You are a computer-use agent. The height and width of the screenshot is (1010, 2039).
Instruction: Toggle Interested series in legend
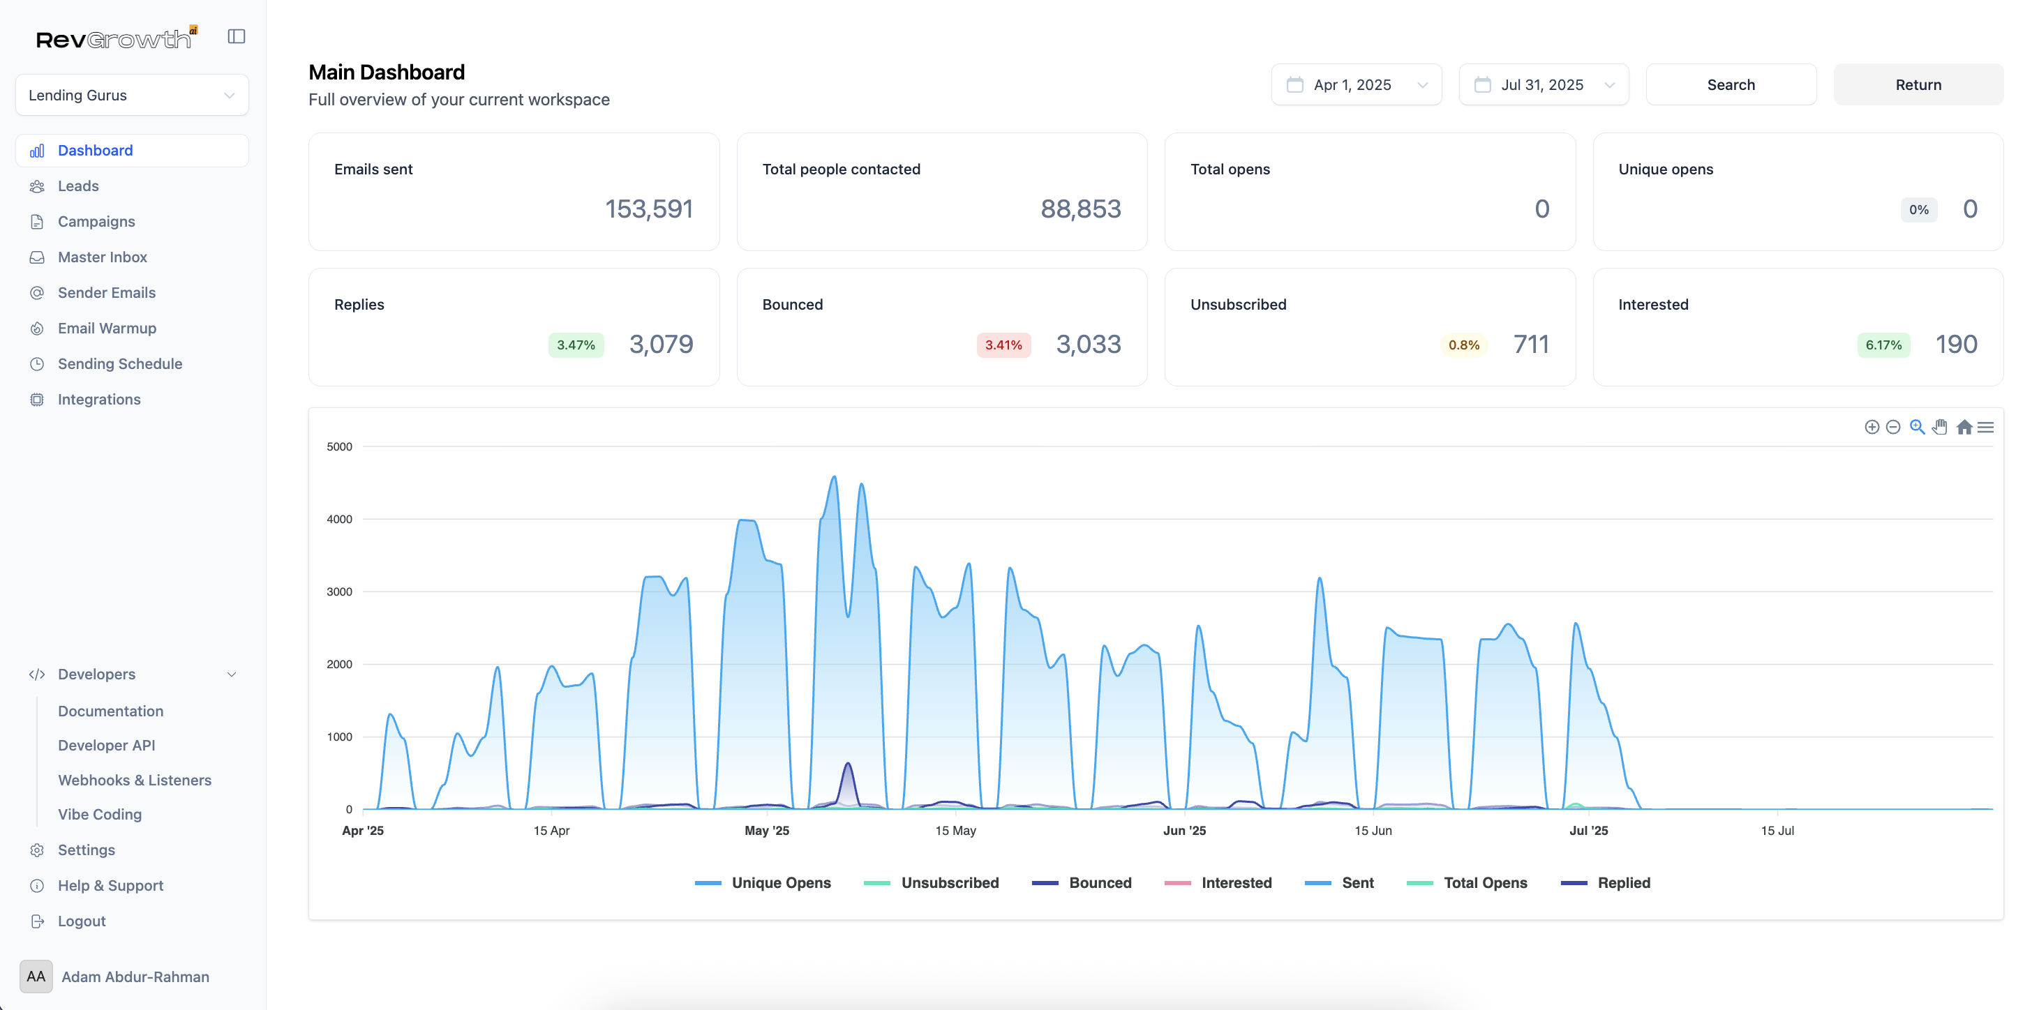(1218, 884)
